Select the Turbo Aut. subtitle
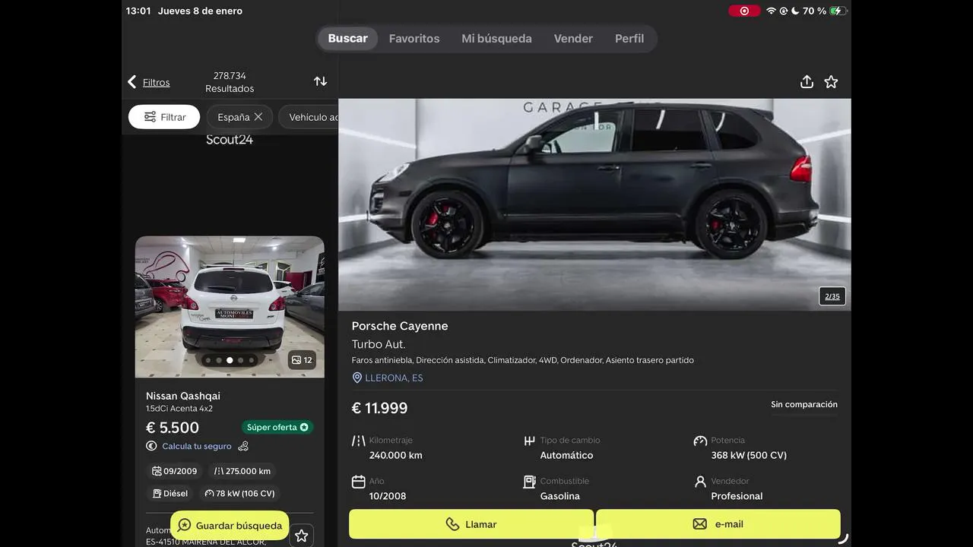 point(379,344)
